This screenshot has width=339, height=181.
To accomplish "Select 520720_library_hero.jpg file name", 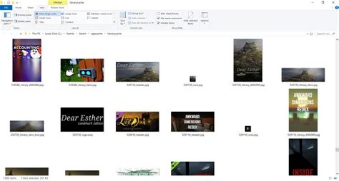I will coord(303,85).
